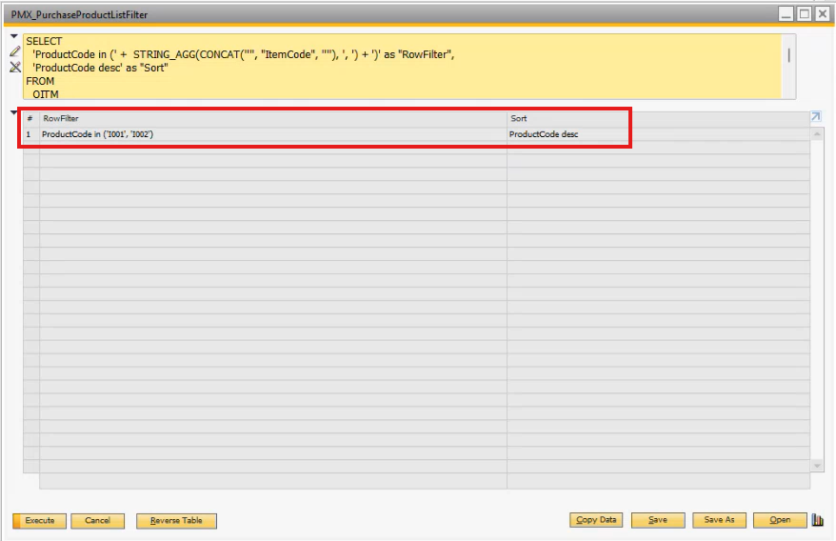The width and height of the screenshot is (836, 541).
Task: Click the Cancel button
Action: pos(97,520)
